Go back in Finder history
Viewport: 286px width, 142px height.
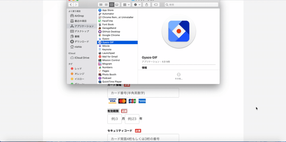pyautogui.click(x=71, y=5)
